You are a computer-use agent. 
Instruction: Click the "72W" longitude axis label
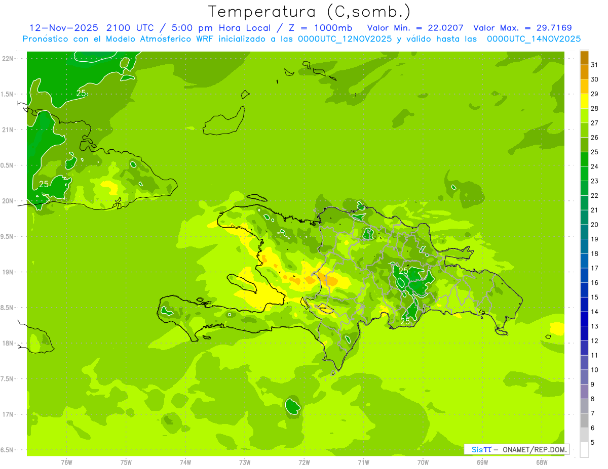(x=304, y=462)
